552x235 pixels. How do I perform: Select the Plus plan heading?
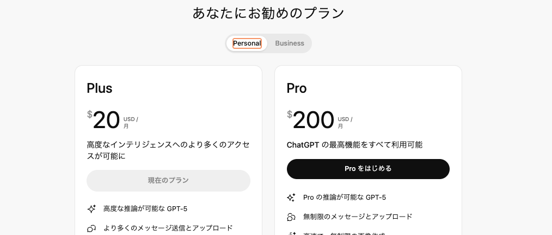(100, 88)
